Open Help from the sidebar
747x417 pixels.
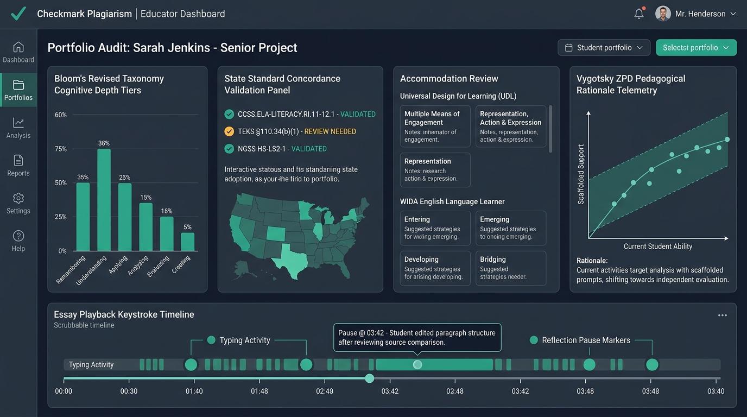(x=18, y=241)
